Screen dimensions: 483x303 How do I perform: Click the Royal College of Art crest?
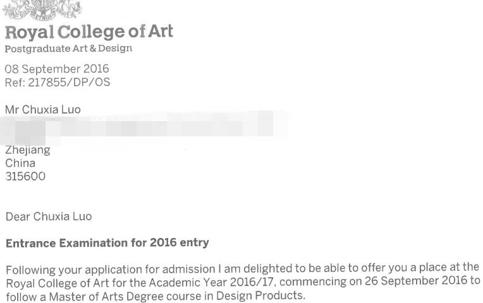point(42,10)
